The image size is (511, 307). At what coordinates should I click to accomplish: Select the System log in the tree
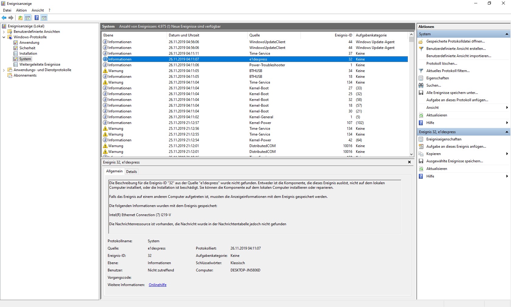pos(25,59)
